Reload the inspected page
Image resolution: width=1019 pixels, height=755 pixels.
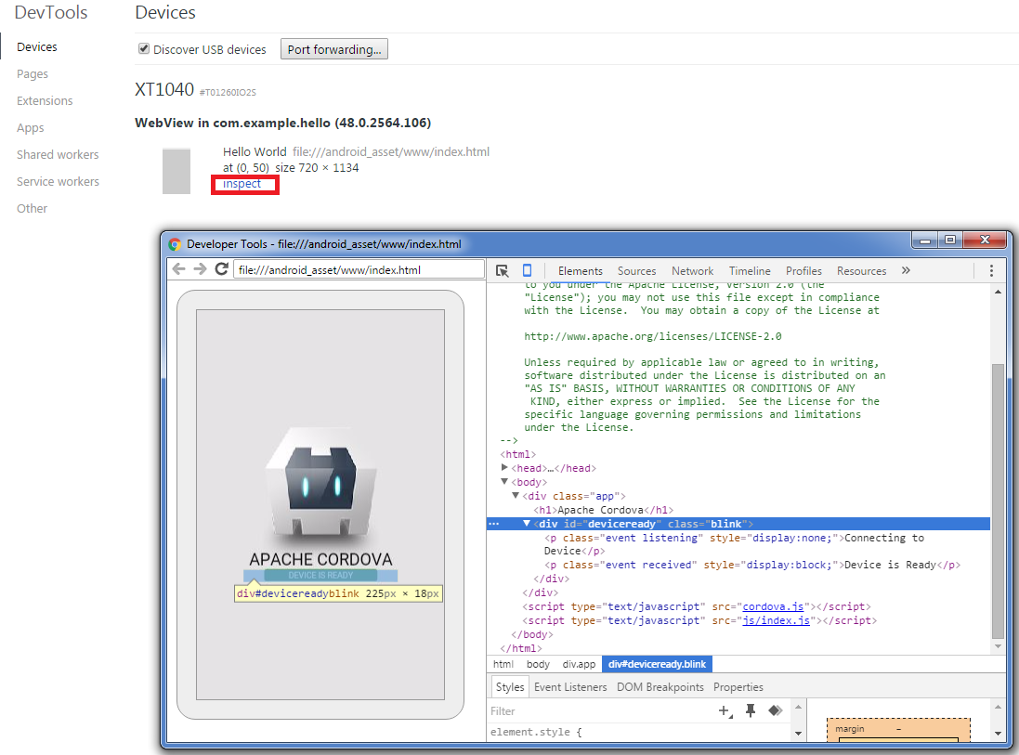click(x=222, y=269)
